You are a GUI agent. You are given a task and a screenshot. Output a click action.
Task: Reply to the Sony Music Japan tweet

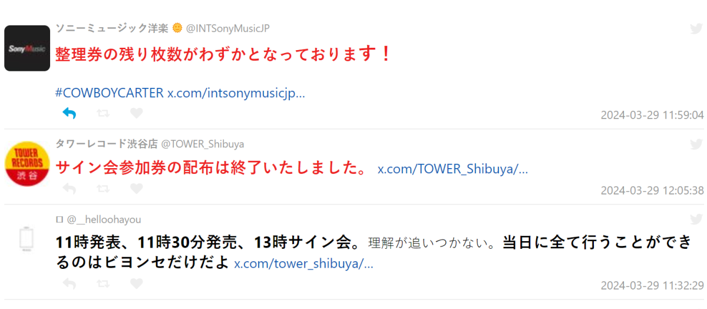pyautogui.click(x=70, y=113)
